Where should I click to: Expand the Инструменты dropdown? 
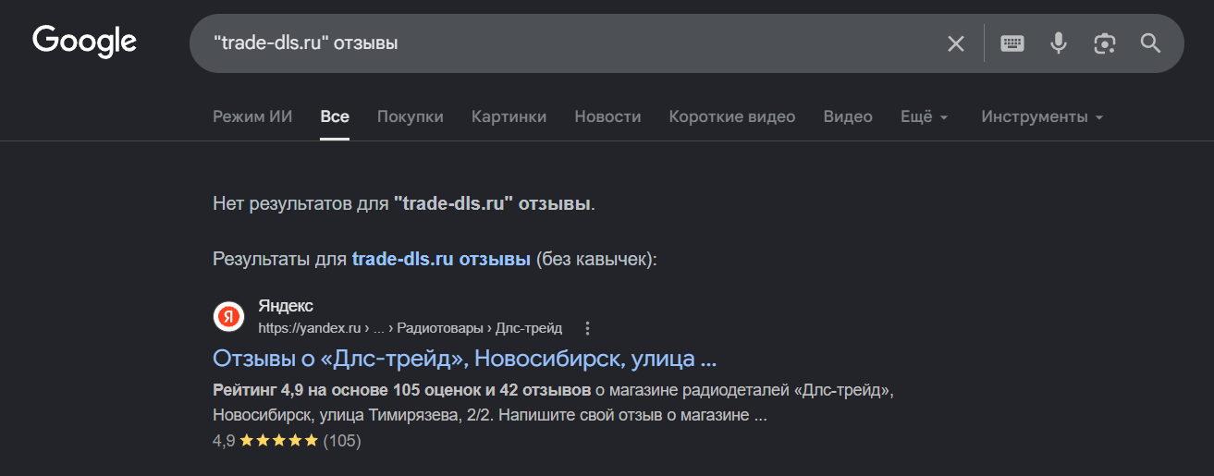point(1042,116)
